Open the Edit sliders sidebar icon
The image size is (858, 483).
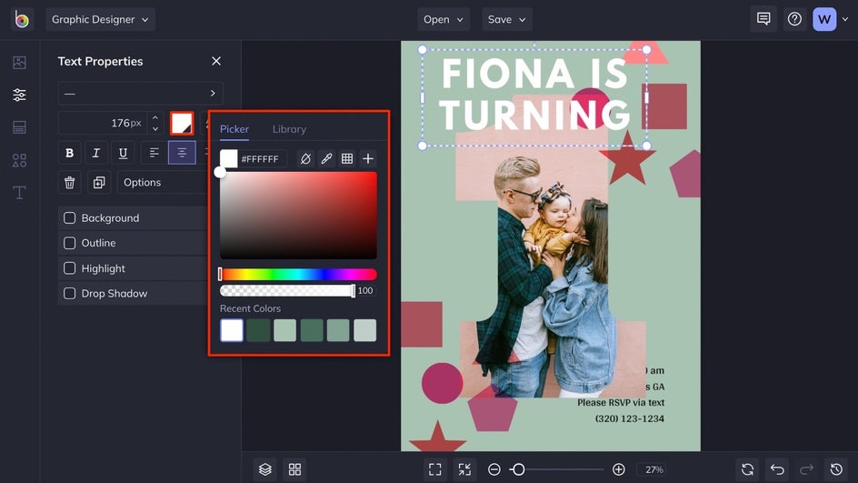pyautogui.click(x=20, y=95)
